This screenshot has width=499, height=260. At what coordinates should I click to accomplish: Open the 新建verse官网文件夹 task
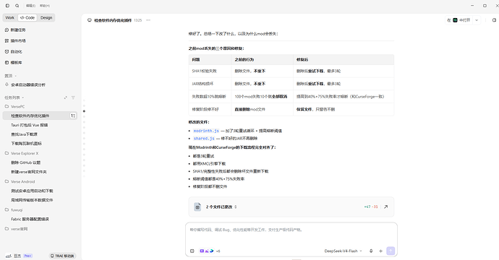29,172
